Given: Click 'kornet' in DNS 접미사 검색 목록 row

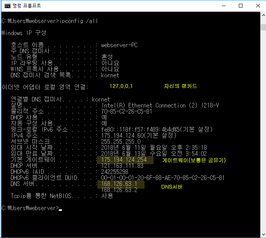Looking at the screenshot, I should [x=110, y=75].
